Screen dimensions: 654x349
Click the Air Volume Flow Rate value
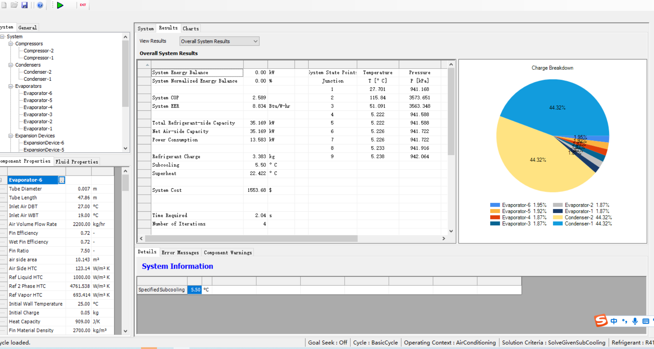[x=78, y=224]
